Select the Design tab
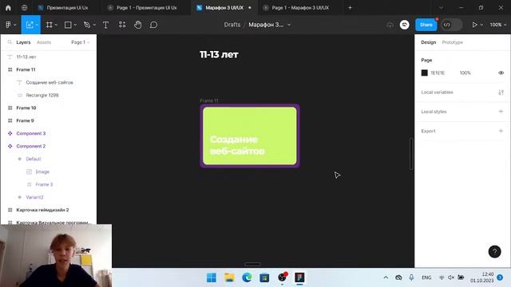The height and width of the screenshot is (287, 511). pyautogui.click(x=428, y=42)
